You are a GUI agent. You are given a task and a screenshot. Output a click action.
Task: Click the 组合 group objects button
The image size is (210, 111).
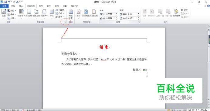point(185,13)
